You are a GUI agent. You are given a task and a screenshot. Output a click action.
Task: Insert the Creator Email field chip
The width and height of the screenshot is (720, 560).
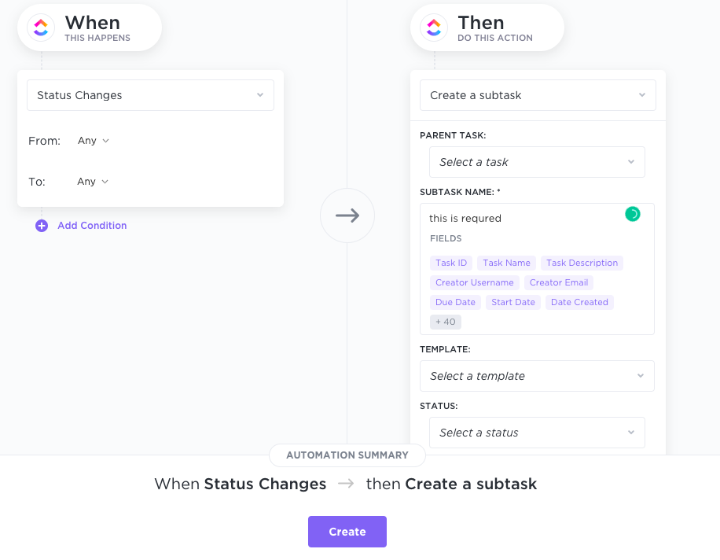(558, 282)
